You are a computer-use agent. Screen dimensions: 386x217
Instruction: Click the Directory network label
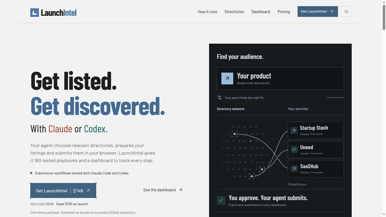231,109
